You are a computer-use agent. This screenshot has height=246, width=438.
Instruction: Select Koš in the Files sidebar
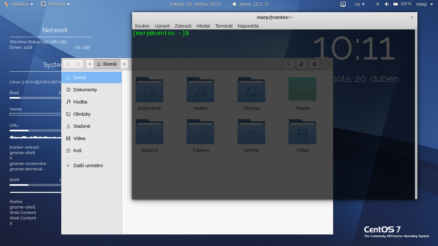point(78,150)
